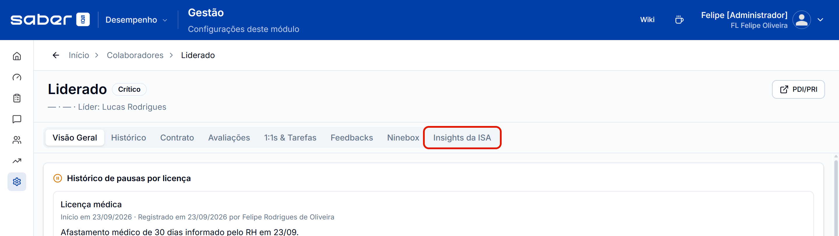This screenshot has width=839, height=236.
Task: Expand the Desempenho module dropdown
Action: pyautogui.click(x=136, y=20)
